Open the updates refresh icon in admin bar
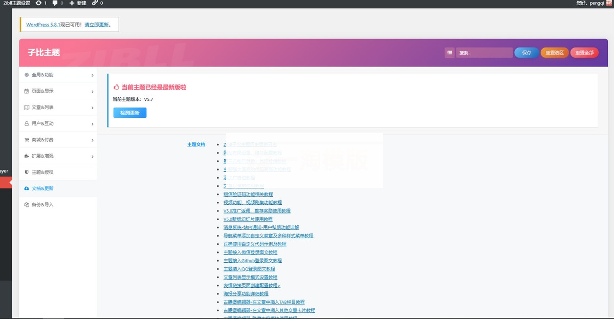 click(x=38, y=4)
